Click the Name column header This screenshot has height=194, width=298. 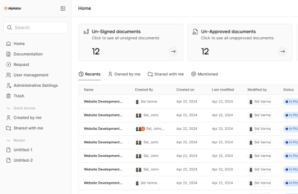tap(89, 90)
